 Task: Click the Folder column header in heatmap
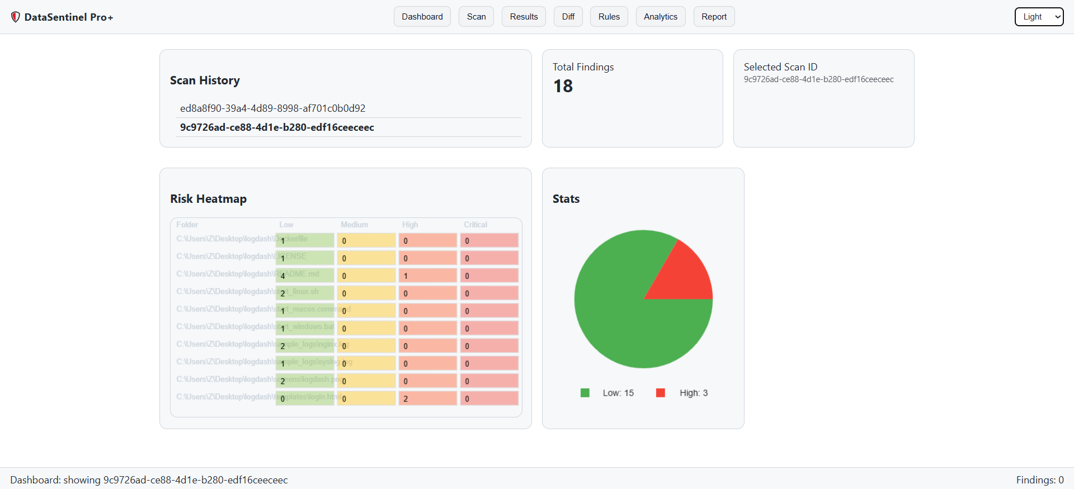pos(187,225)
